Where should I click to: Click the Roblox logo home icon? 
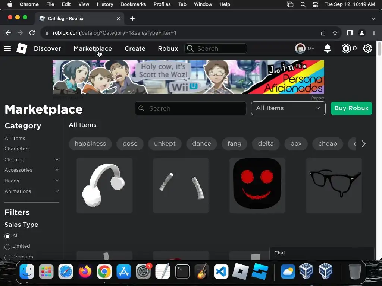point(22,48)
